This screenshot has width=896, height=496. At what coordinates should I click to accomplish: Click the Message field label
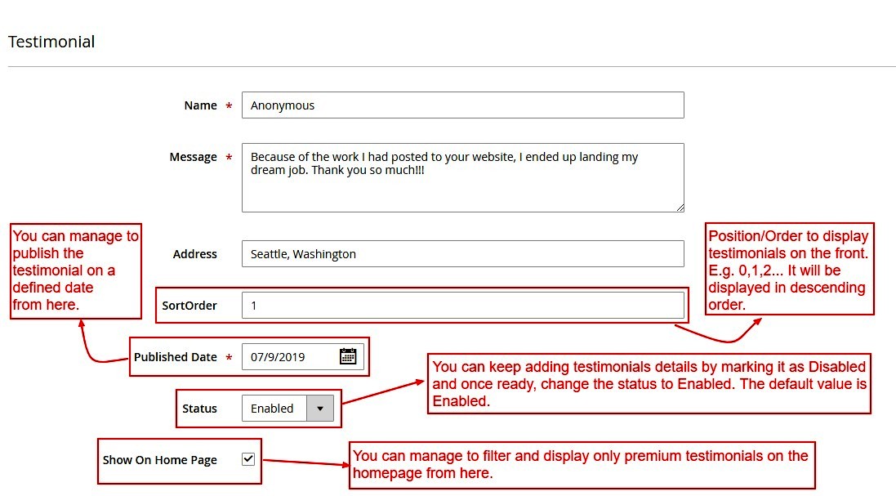[x=193, y=157]
